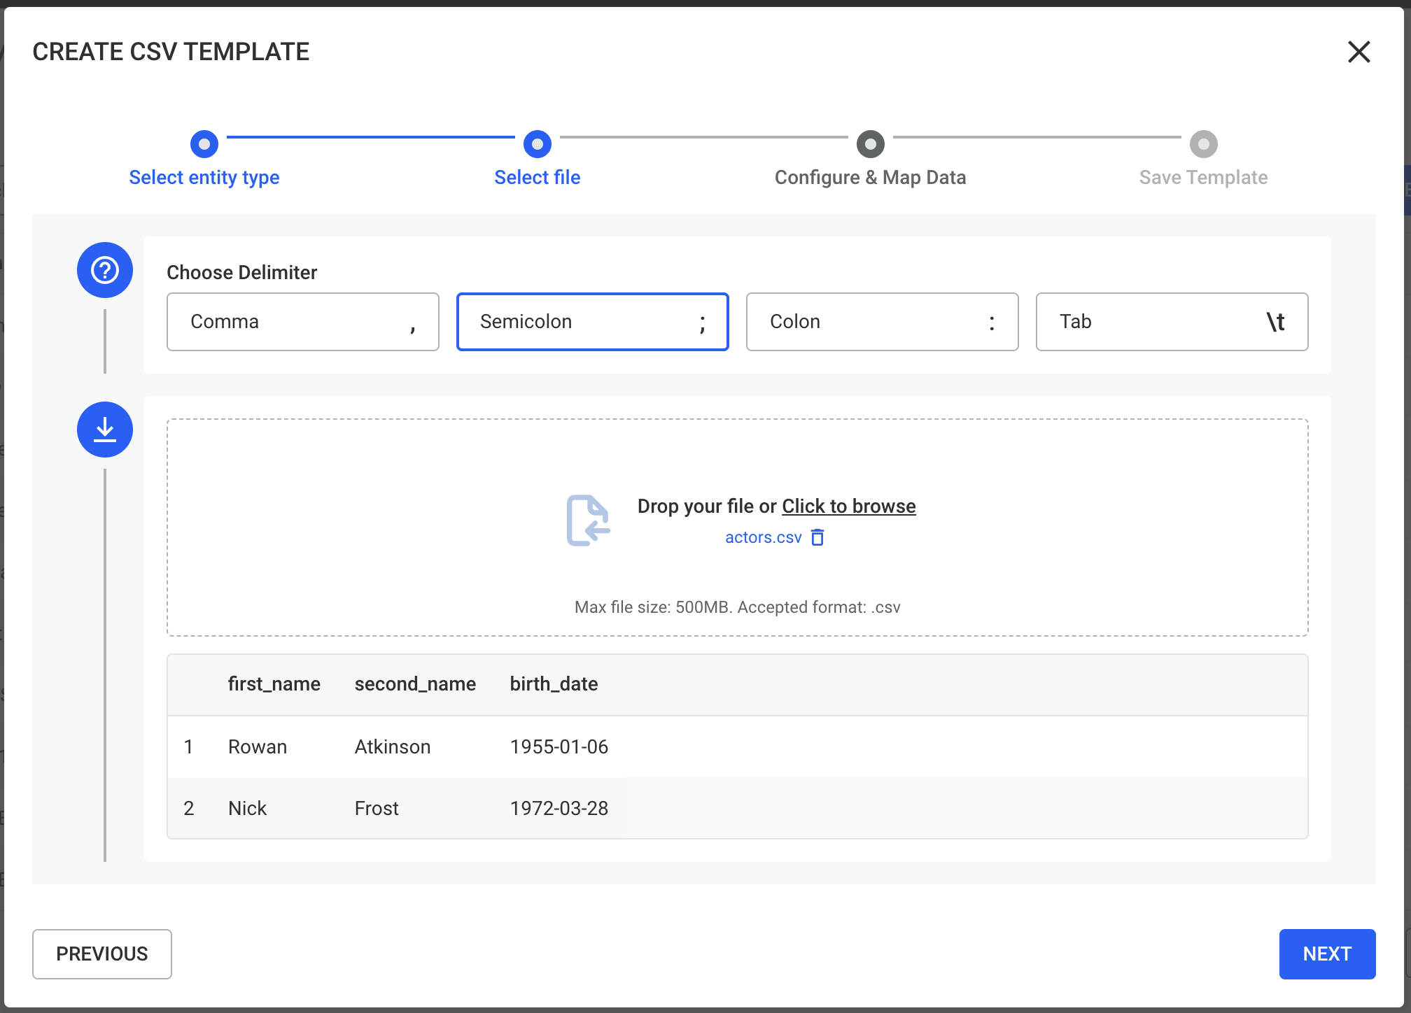The height and width of the screenshot is (1013, 1411).
Task: Choose the Comma delimiter option
Action: coord(303,322)
